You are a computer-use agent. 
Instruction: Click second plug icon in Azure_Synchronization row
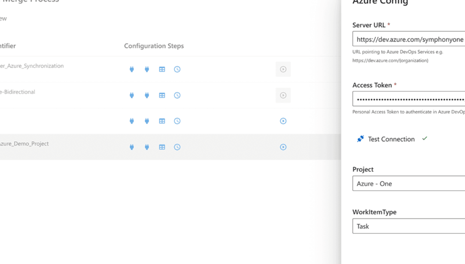point(146,69)
